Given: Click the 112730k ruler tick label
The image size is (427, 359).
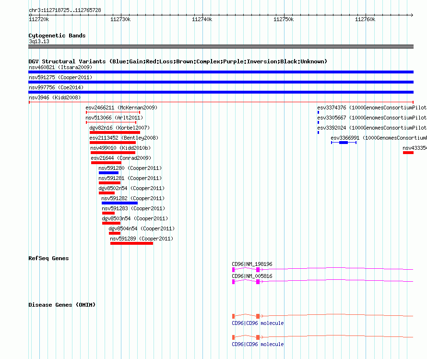Looking at the screenshot, I should pos(120,19).
